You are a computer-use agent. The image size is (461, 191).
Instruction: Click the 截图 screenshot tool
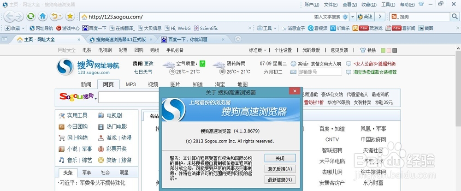(426, 28)
